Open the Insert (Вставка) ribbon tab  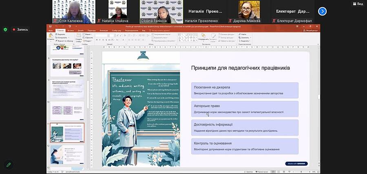[71, 31]
